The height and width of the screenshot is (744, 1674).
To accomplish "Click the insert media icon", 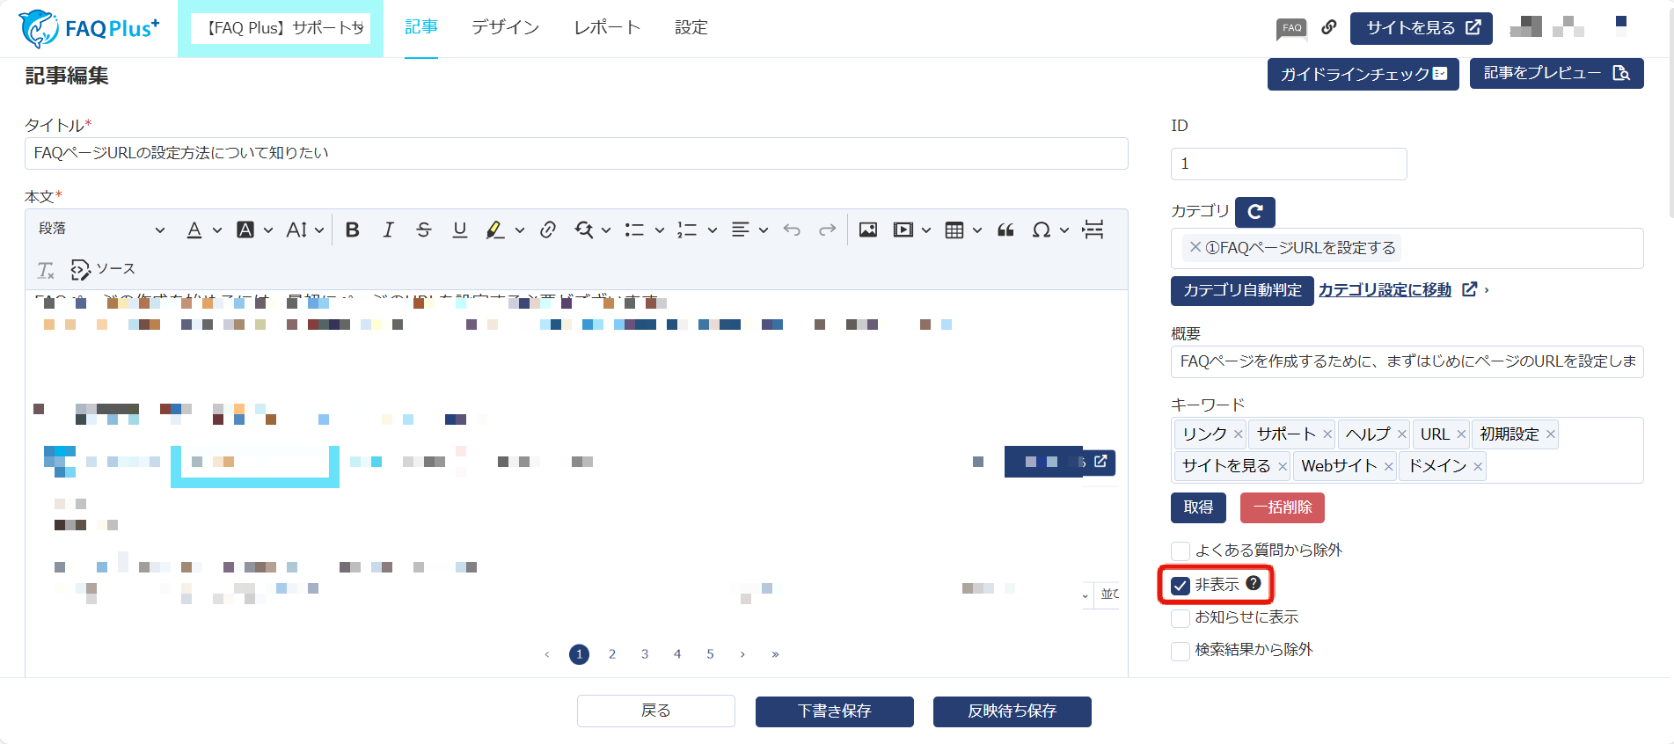I will [x=903, y=230].
